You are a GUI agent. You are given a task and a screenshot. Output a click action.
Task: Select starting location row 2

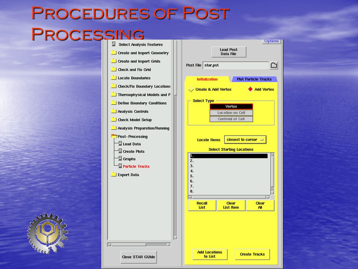pos(229,161)
